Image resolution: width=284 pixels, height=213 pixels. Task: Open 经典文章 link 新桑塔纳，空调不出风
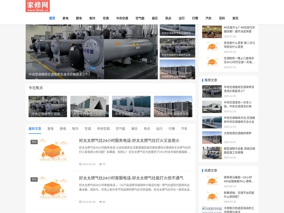click(x=239, y=195)
